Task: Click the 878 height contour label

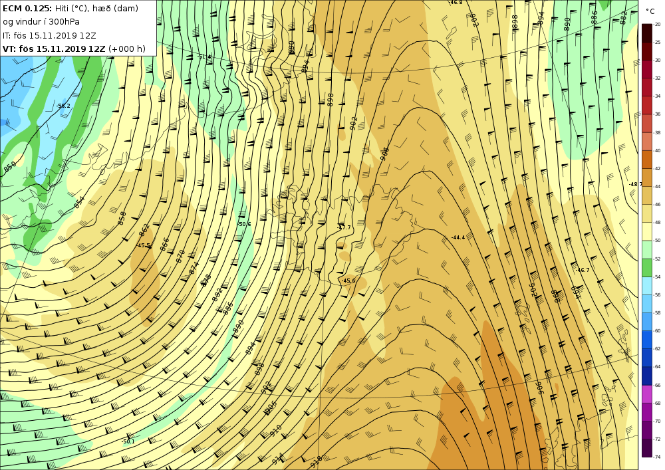Action: (x=206, y=280)
